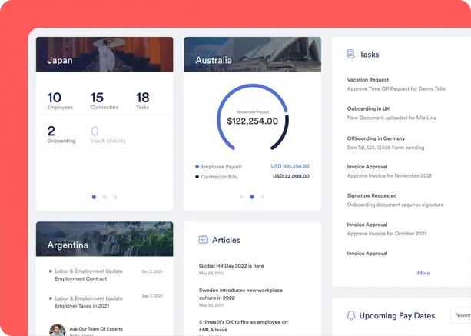
Task: Click 'Approve Time Off Request for Danny Talio' text
Action: (396, 88)
